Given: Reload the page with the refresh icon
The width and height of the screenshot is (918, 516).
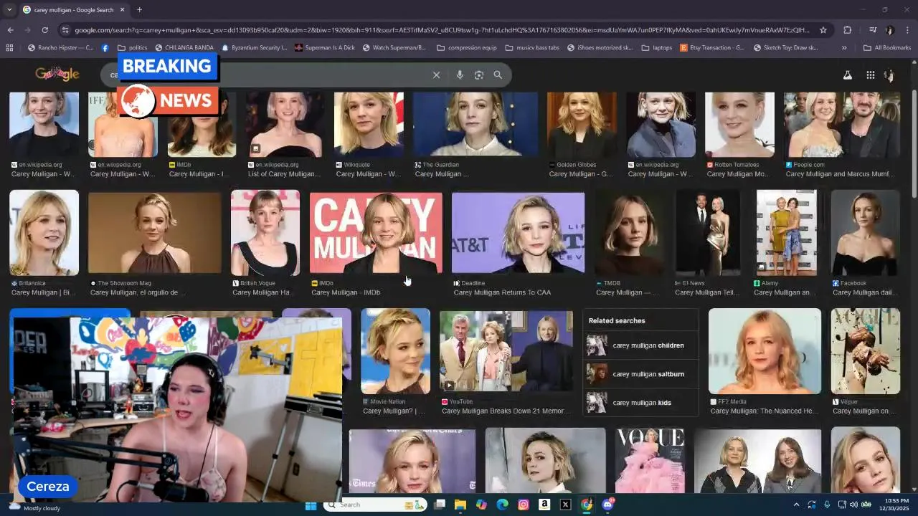Looking at the screenshot, I should click(x=44, y=30).
